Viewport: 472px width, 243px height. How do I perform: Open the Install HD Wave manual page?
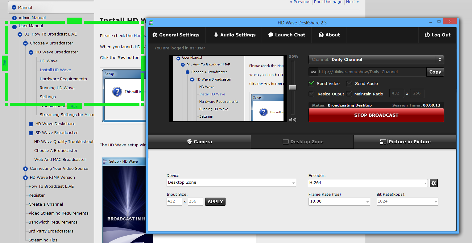click(55, 70)
